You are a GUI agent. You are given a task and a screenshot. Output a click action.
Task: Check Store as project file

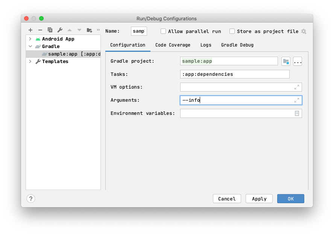pyautogui.click(x=232, y=31)
